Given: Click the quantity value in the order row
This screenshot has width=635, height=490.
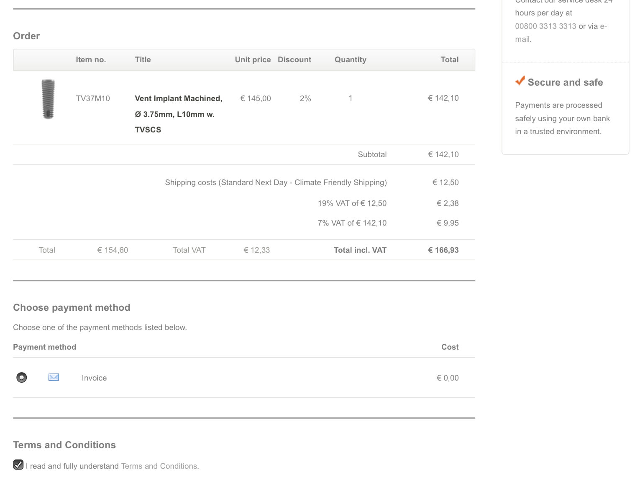Looking at the screenshot, I should [x=351, y=98].
